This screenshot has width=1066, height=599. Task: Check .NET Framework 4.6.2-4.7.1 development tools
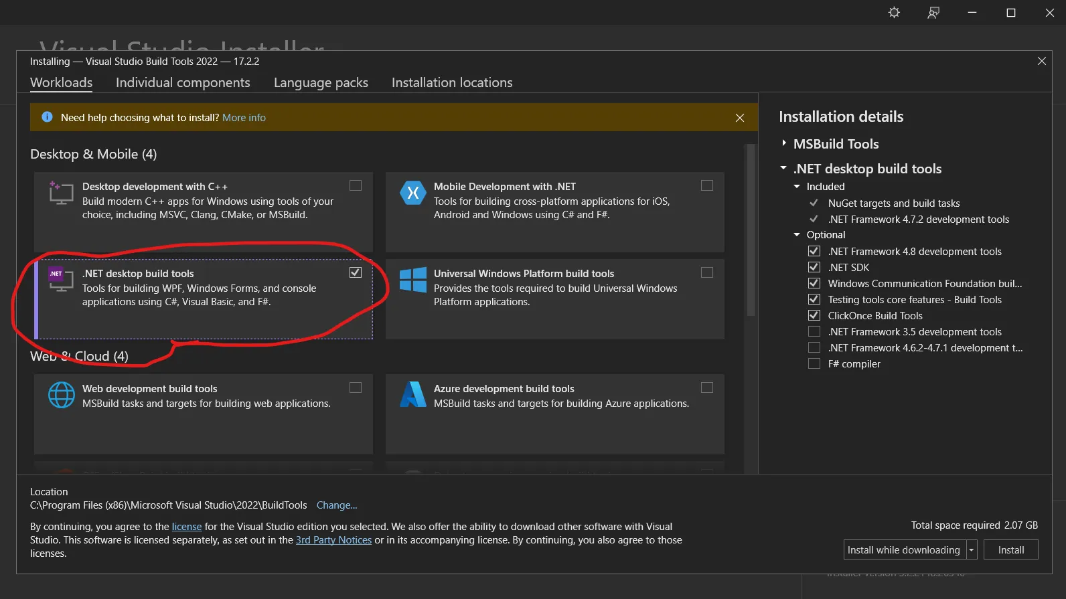pos(814,347)
